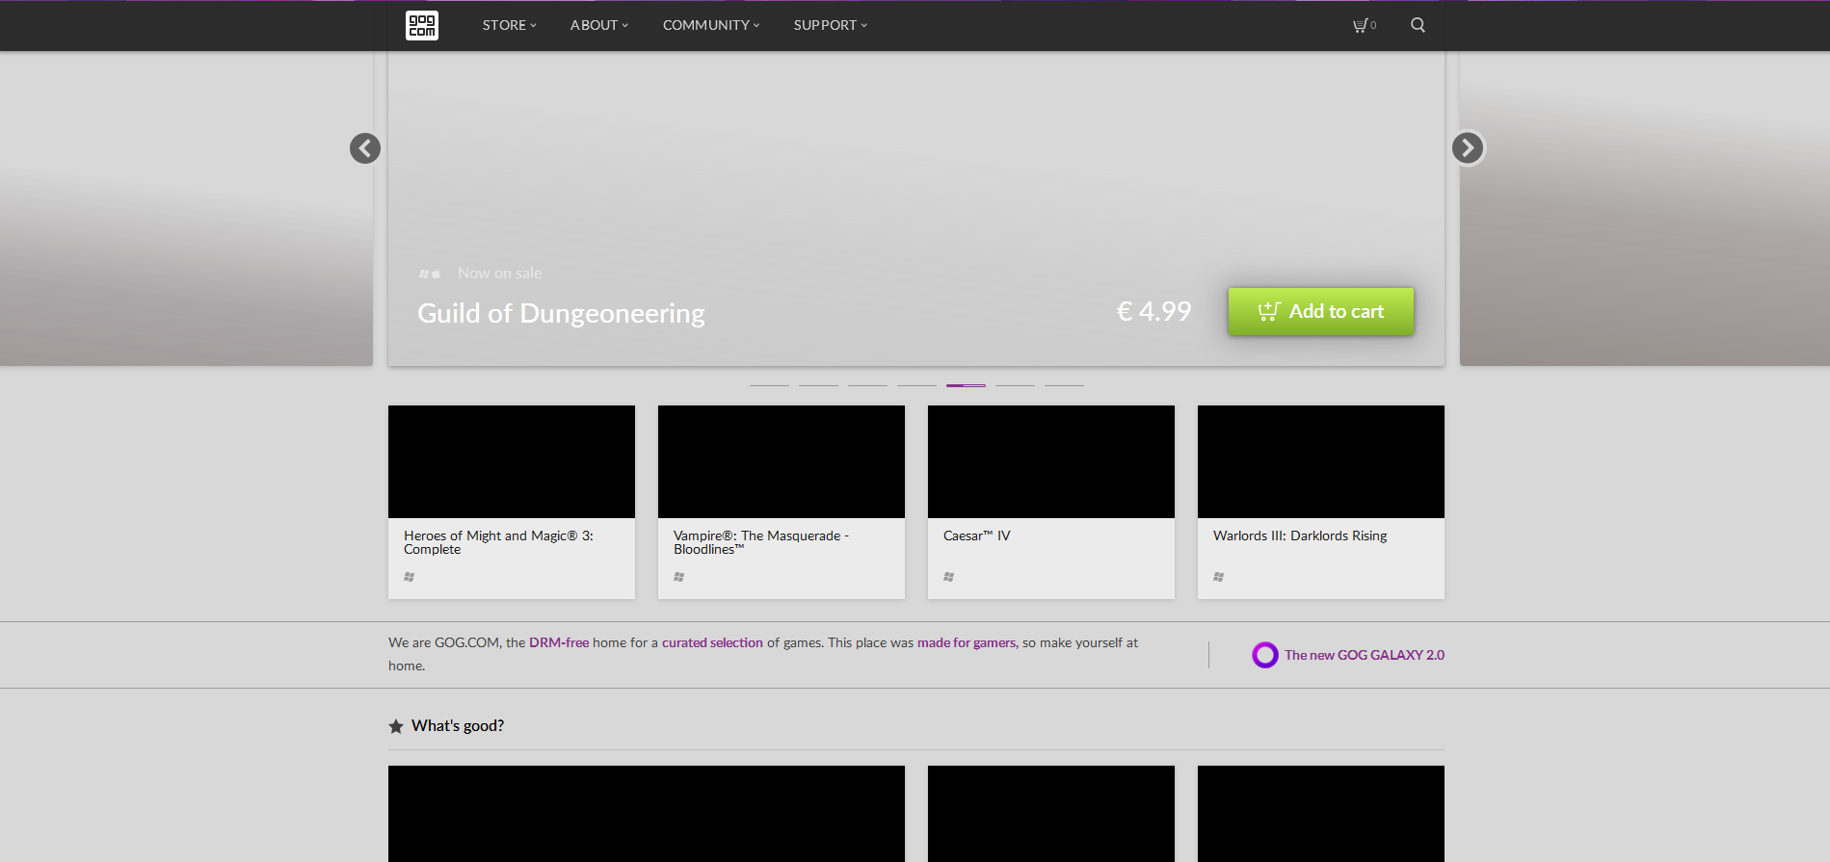
Task: Click platform icons beside Now on sale
Action: (430, 274)
